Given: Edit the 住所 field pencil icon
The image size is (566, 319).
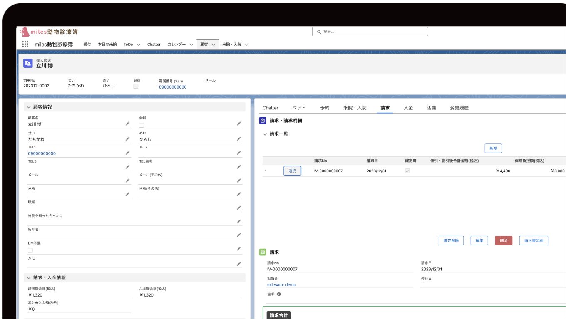Looking at the screenshot, I should point(127,194).
